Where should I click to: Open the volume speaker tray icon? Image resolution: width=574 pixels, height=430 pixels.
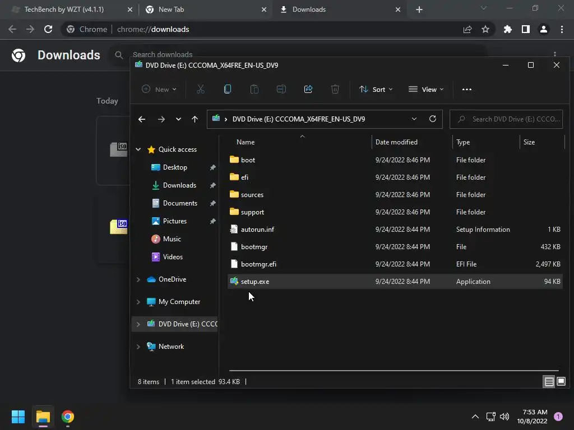pos(504,417)
